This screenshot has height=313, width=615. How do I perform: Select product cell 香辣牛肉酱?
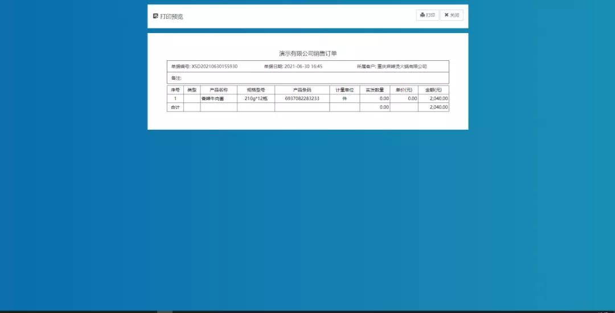pos(214,98)
